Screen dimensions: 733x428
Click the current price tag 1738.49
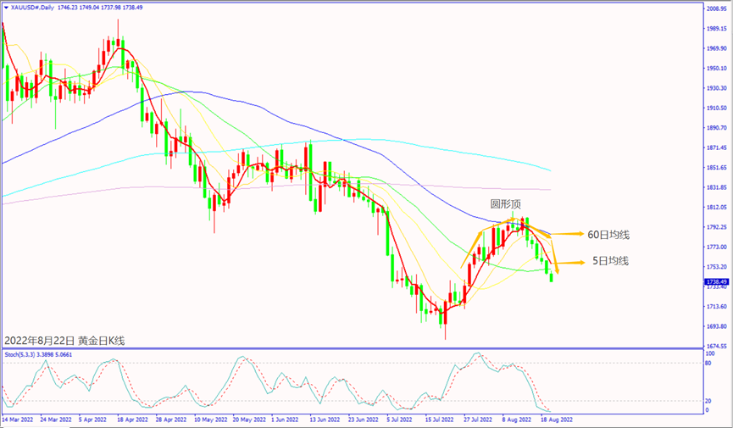(717, 281)
